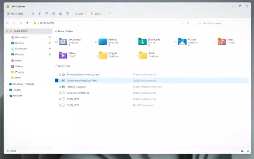Open recent locations dropdown arrow
The width and height of the screenshot is (254, 159).
point(21,23)
